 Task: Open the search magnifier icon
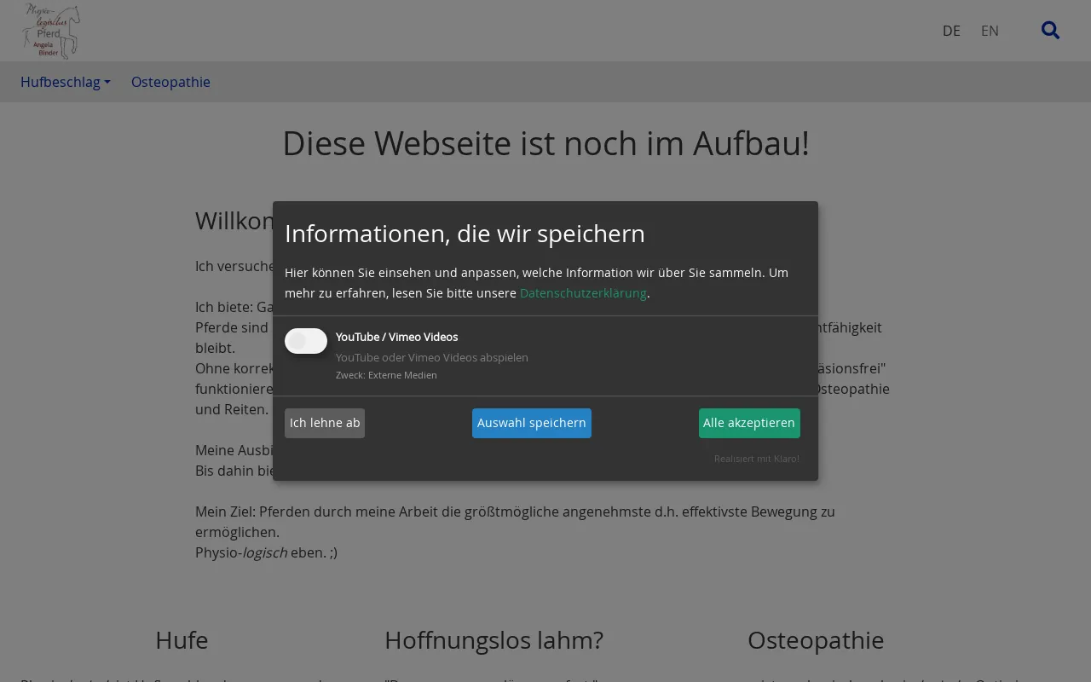click(x=1050, y=31)
